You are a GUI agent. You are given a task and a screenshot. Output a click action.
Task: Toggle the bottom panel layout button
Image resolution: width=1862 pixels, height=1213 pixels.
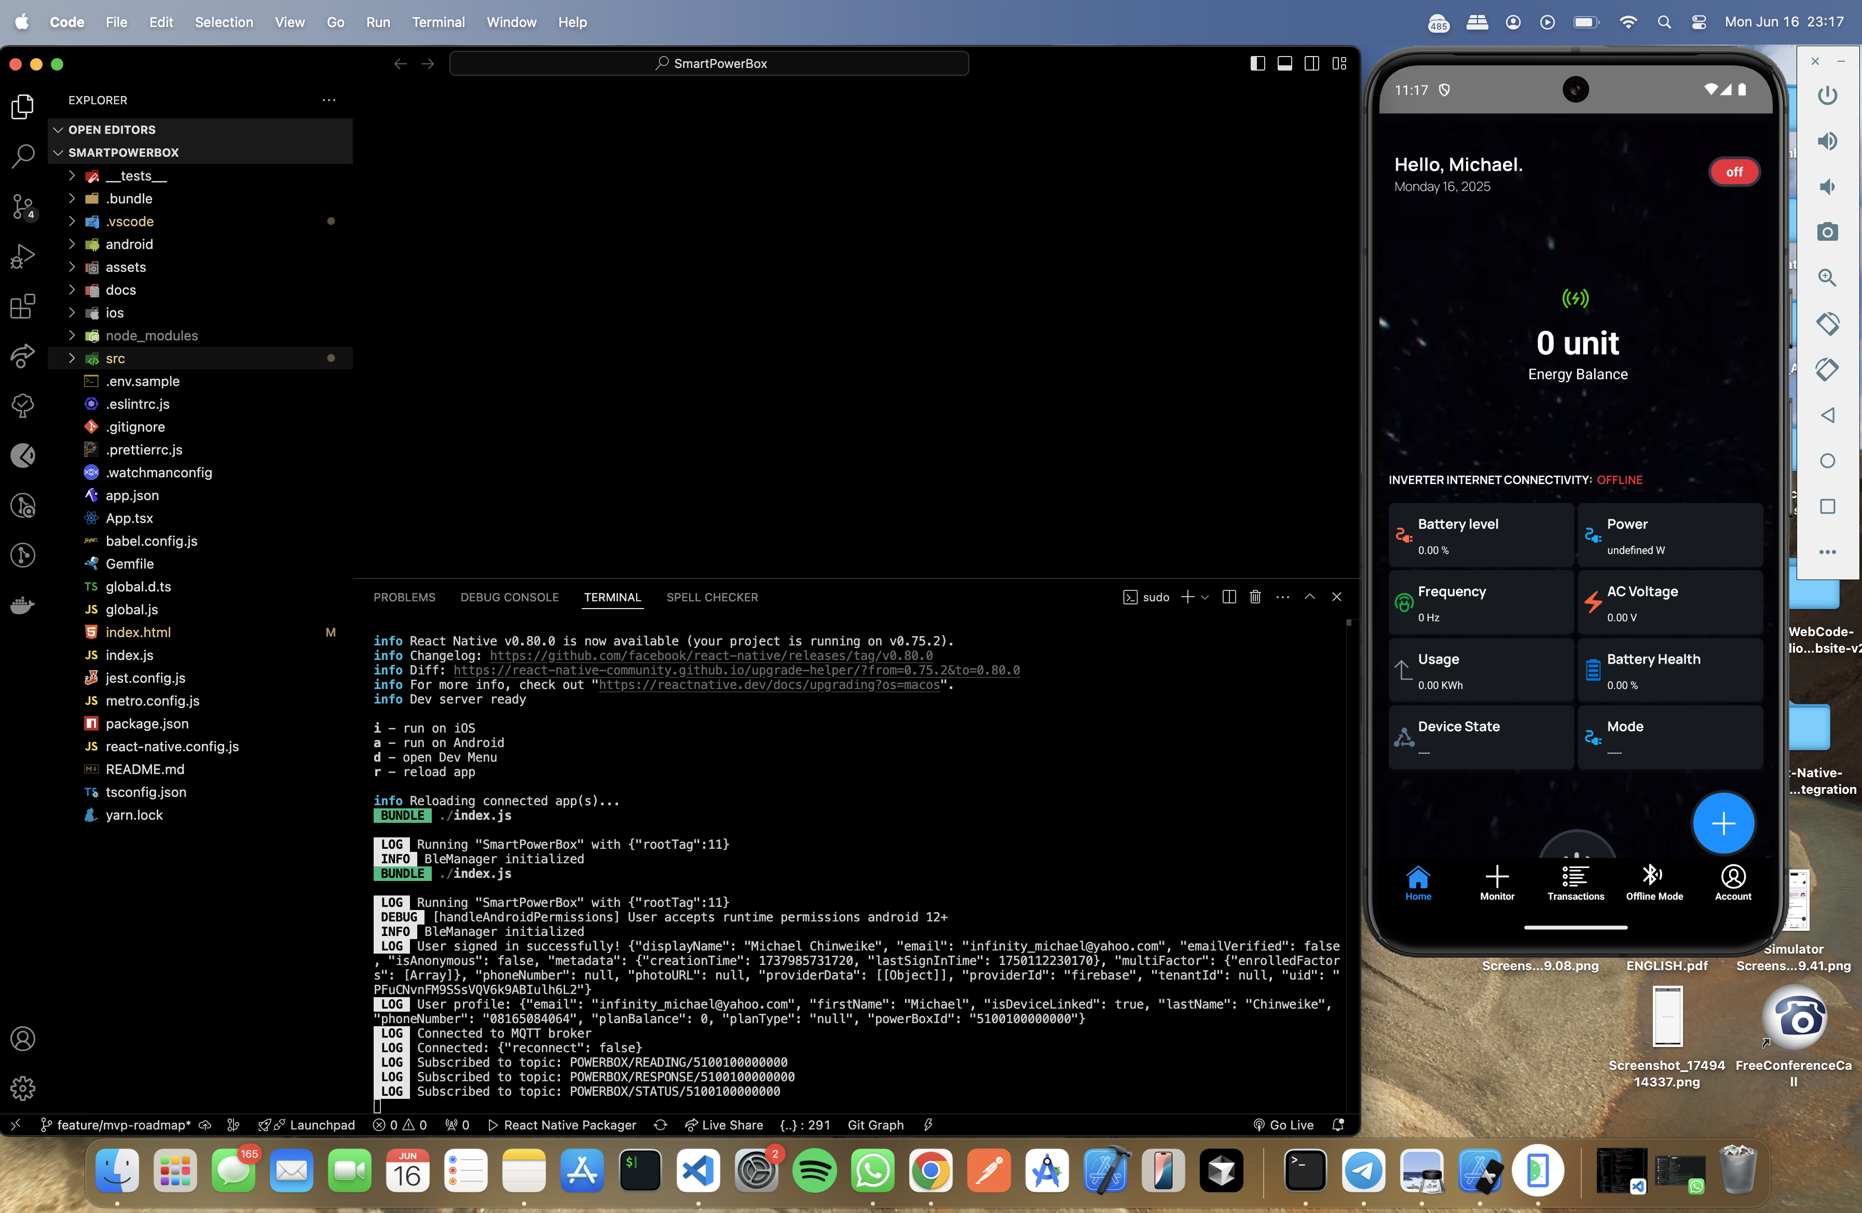1284,63
